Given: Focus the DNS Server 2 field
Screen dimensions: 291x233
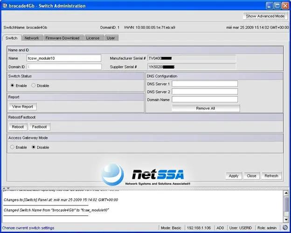Looking at the screenshot, I should pyautogui.click(x=205, y=92).
